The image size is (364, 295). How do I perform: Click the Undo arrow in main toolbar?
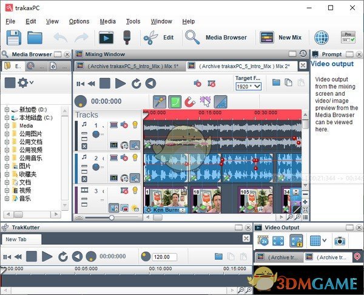60,38
